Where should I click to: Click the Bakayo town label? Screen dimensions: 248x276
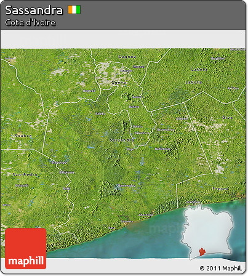[x=134, y=107]
